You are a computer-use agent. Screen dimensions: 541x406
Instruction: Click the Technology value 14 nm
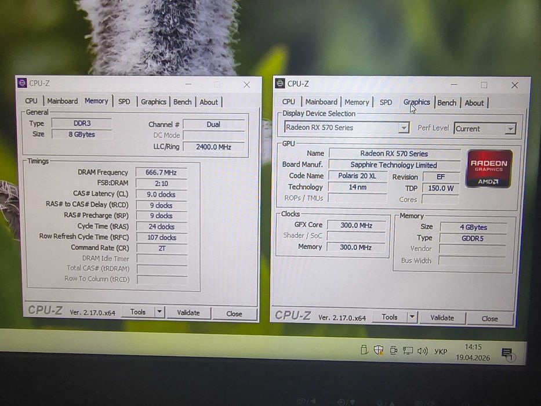(x=357, y=187)
